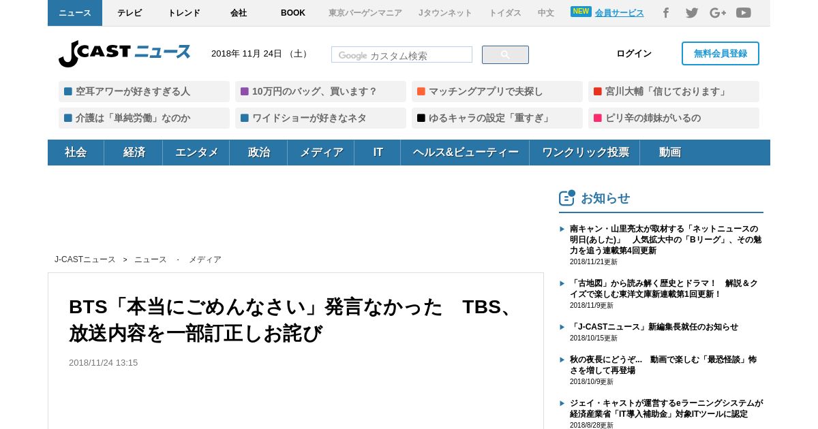Screen dimensions: 818x429
Task: Open 「古地図」から読み解く歴史 notice
Action: [663, 289]
